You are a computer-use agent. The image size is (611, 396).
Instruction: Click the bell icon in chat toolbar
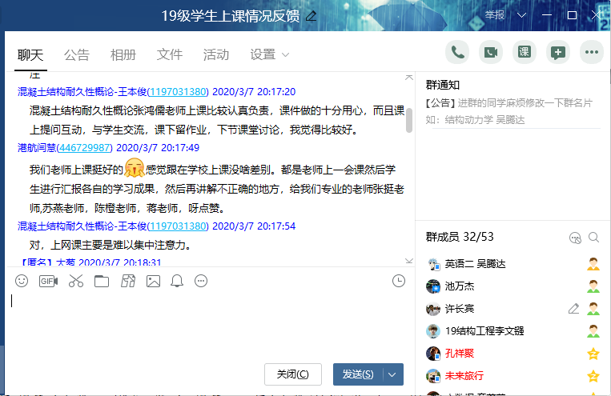point(177,281)
